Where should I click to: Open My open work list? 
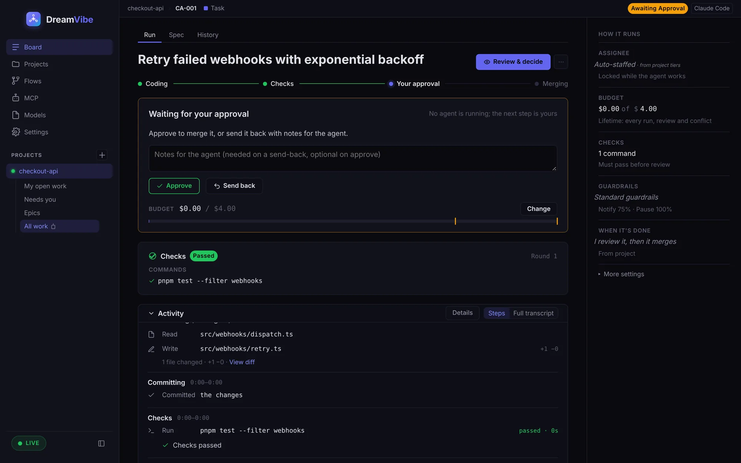click(45, 186)
